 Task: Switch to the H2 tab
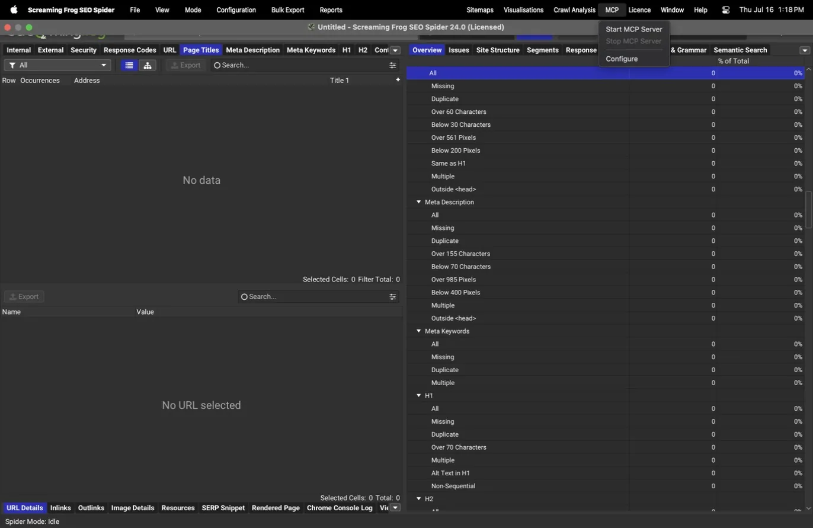(x=363, y=50)
